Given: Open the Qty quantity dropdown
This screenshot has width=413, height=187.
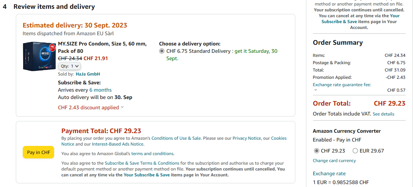Looking at the screenshot, I should (x=70, y=66).
